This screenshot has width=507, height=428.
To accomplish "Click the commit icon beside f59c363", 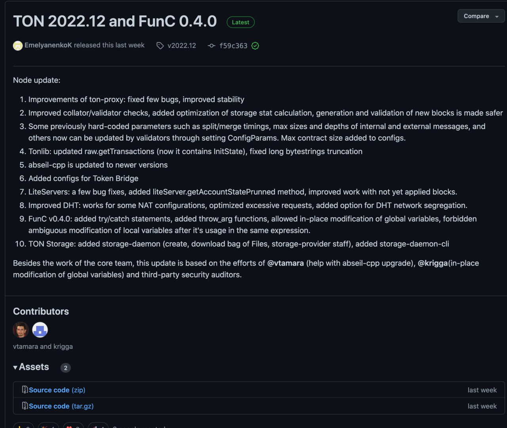I will point(212,46).
